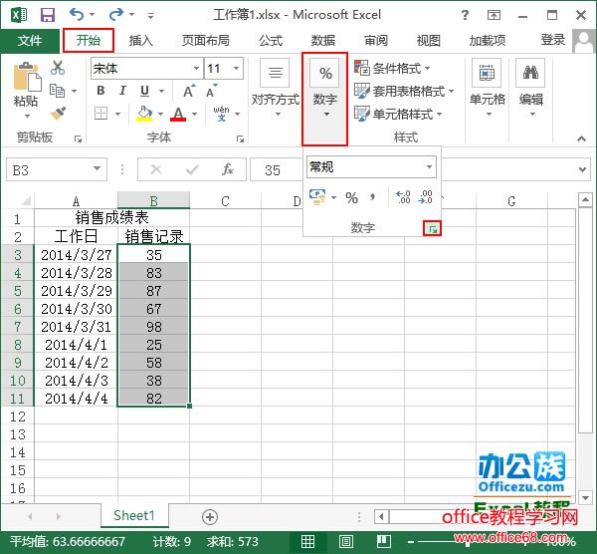The image size is (597, 554).
Task: Switch to the 公式 Formulas tab
Action: tap(271, 40)
